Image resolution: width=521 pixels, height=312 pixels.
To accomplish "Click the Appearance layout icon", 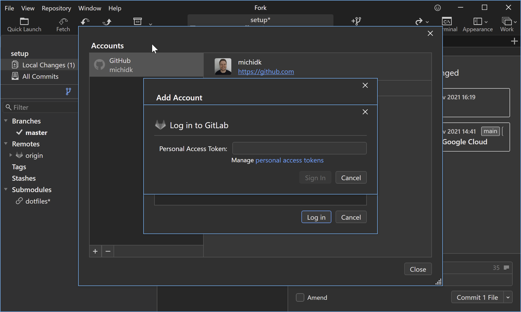I will tap(477, 21).
